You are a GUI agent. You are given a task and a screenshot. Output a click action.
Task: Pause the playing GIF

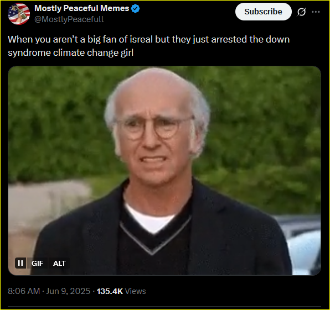[20, 263]
